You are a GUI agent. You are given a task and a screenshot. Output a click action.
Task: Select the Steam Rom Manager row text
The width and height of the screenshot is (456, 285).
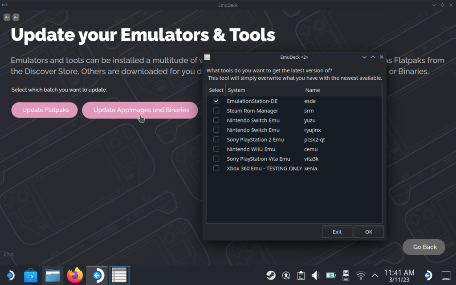(252, 110)
